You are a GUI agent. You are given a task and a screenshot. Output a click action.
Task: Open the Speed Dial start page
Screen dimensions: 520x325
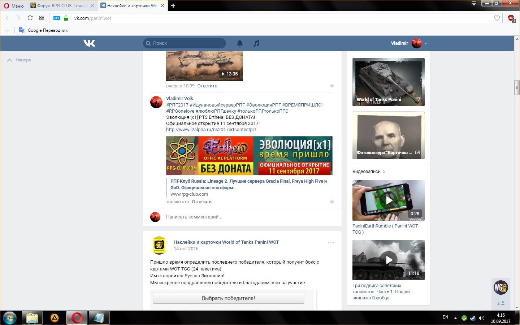pyautogui.click(x=42, y=18)
